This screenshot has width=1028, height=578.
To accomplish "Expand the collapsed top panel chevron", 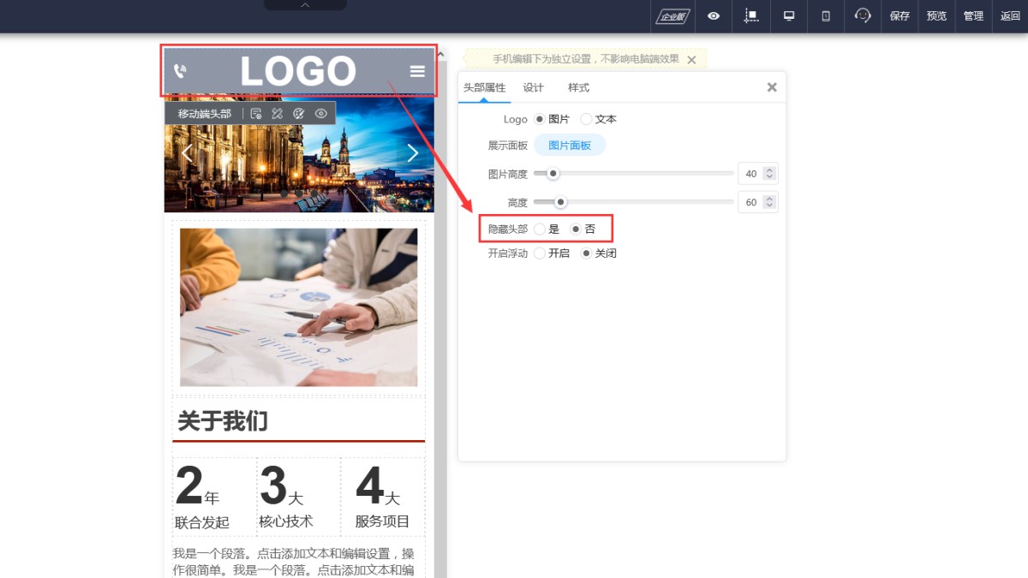I will click(x=305, y=5).
